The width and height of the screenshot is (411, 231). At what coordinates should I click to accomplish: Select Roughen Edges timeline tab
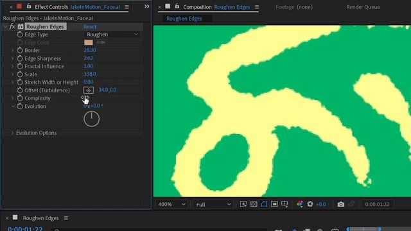point(40,218)
